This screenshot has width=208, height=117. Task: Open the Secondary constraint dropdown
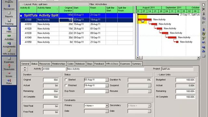[149, 106]
